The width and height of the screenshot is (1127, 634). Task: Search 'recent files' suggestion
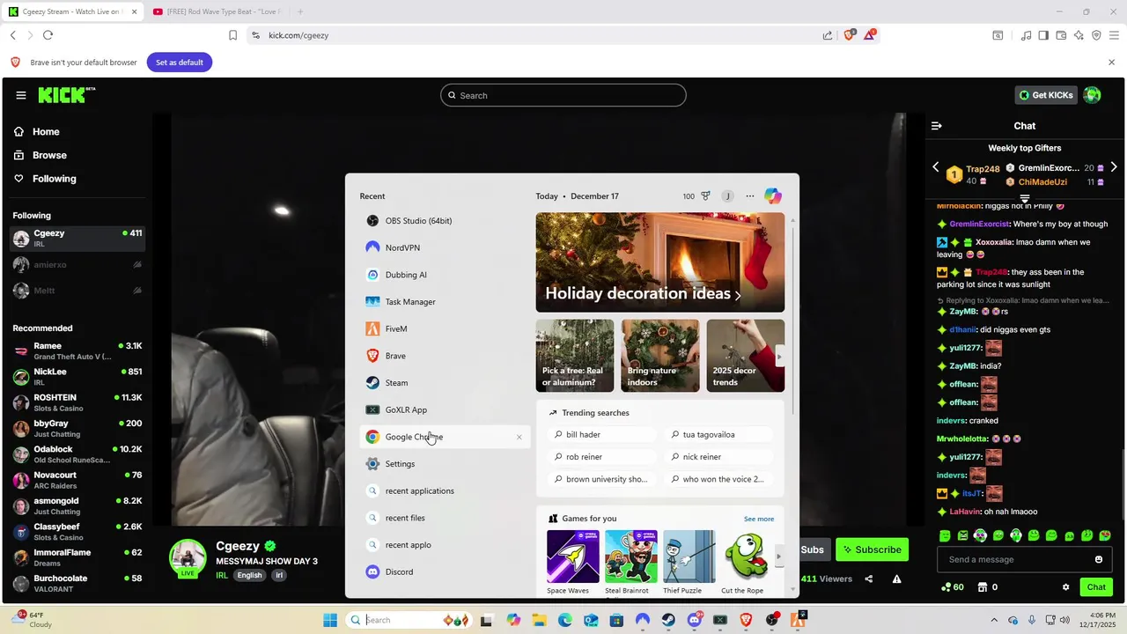[445, 518]
